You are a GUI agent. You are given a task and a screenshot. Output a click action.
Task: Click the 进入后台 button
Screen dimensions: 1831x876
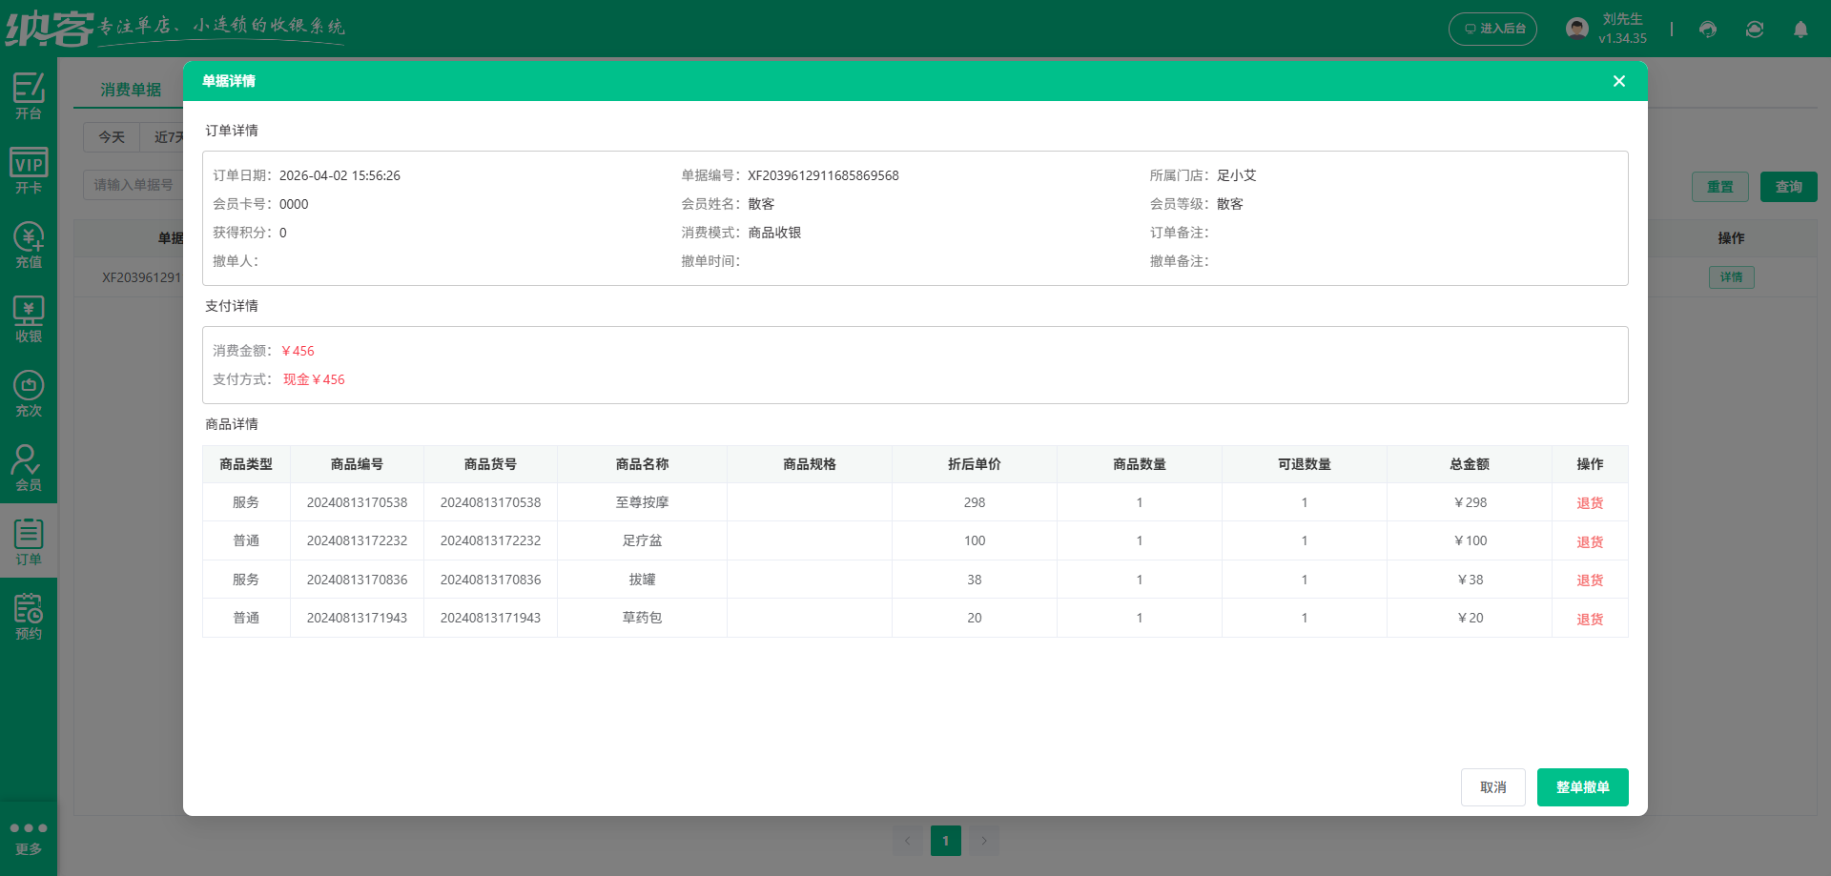click(x=1492, y=29)
